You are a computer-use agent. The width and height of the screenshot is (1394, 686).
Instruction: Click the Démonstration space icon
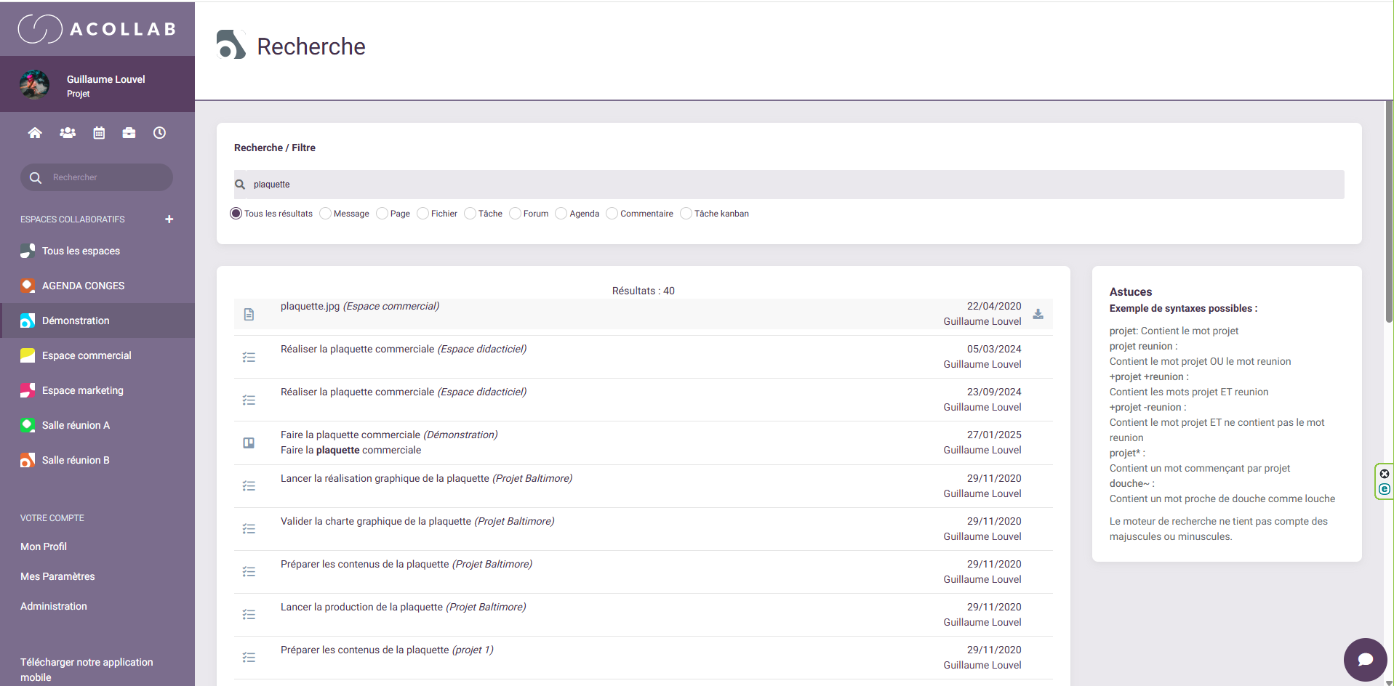pos(28,320)
